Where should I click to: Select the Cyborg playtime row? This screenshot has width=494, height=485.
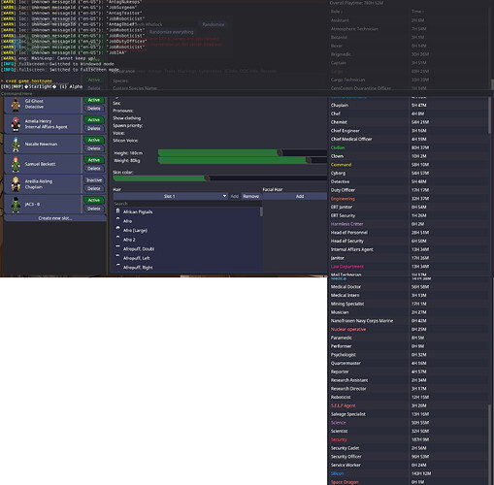(x=409, y=173)
